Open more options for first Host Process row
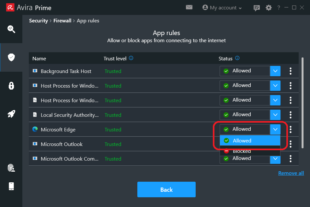 pyautogui.click(x=291, y=86)
